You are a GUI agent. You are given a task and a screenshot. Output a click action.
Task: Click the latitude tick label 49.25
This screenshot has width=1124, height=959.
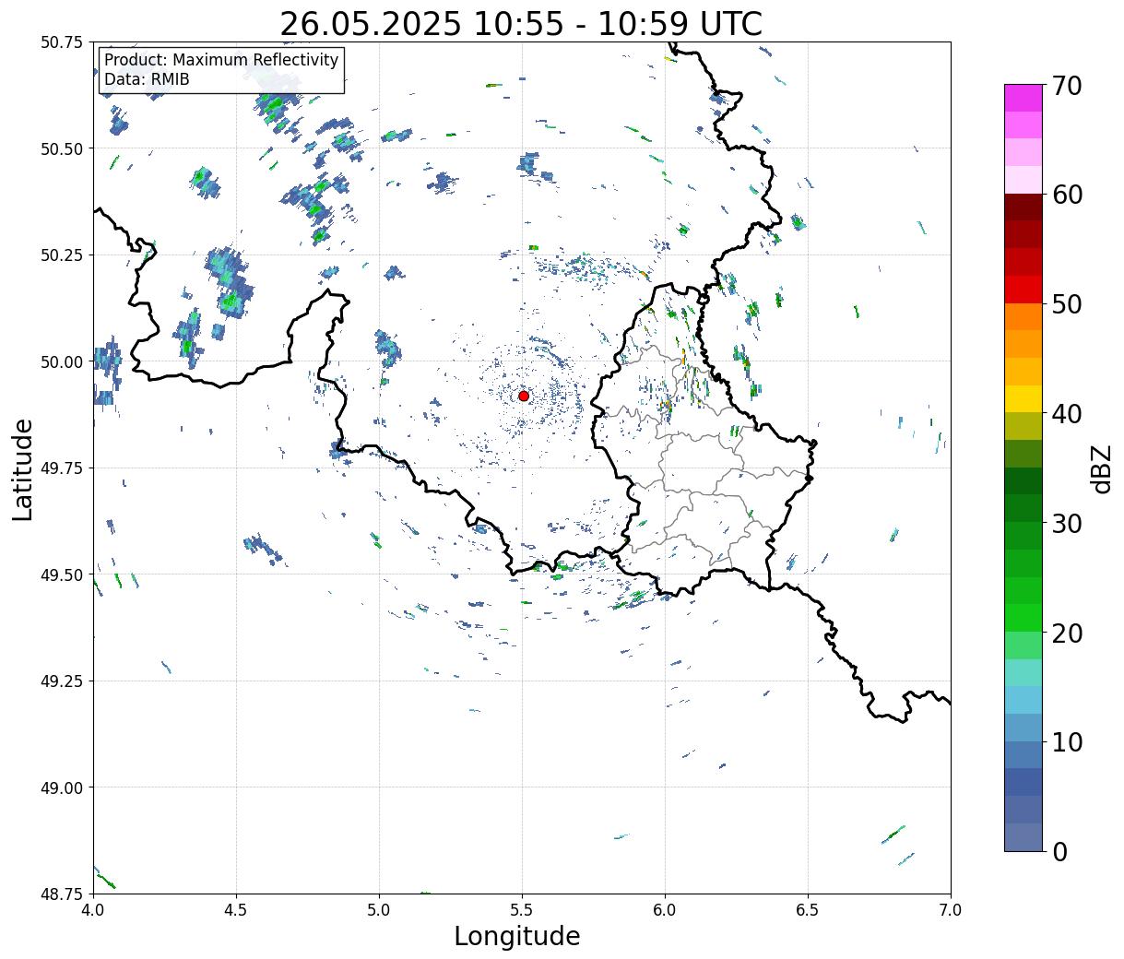tap(62, 681)
